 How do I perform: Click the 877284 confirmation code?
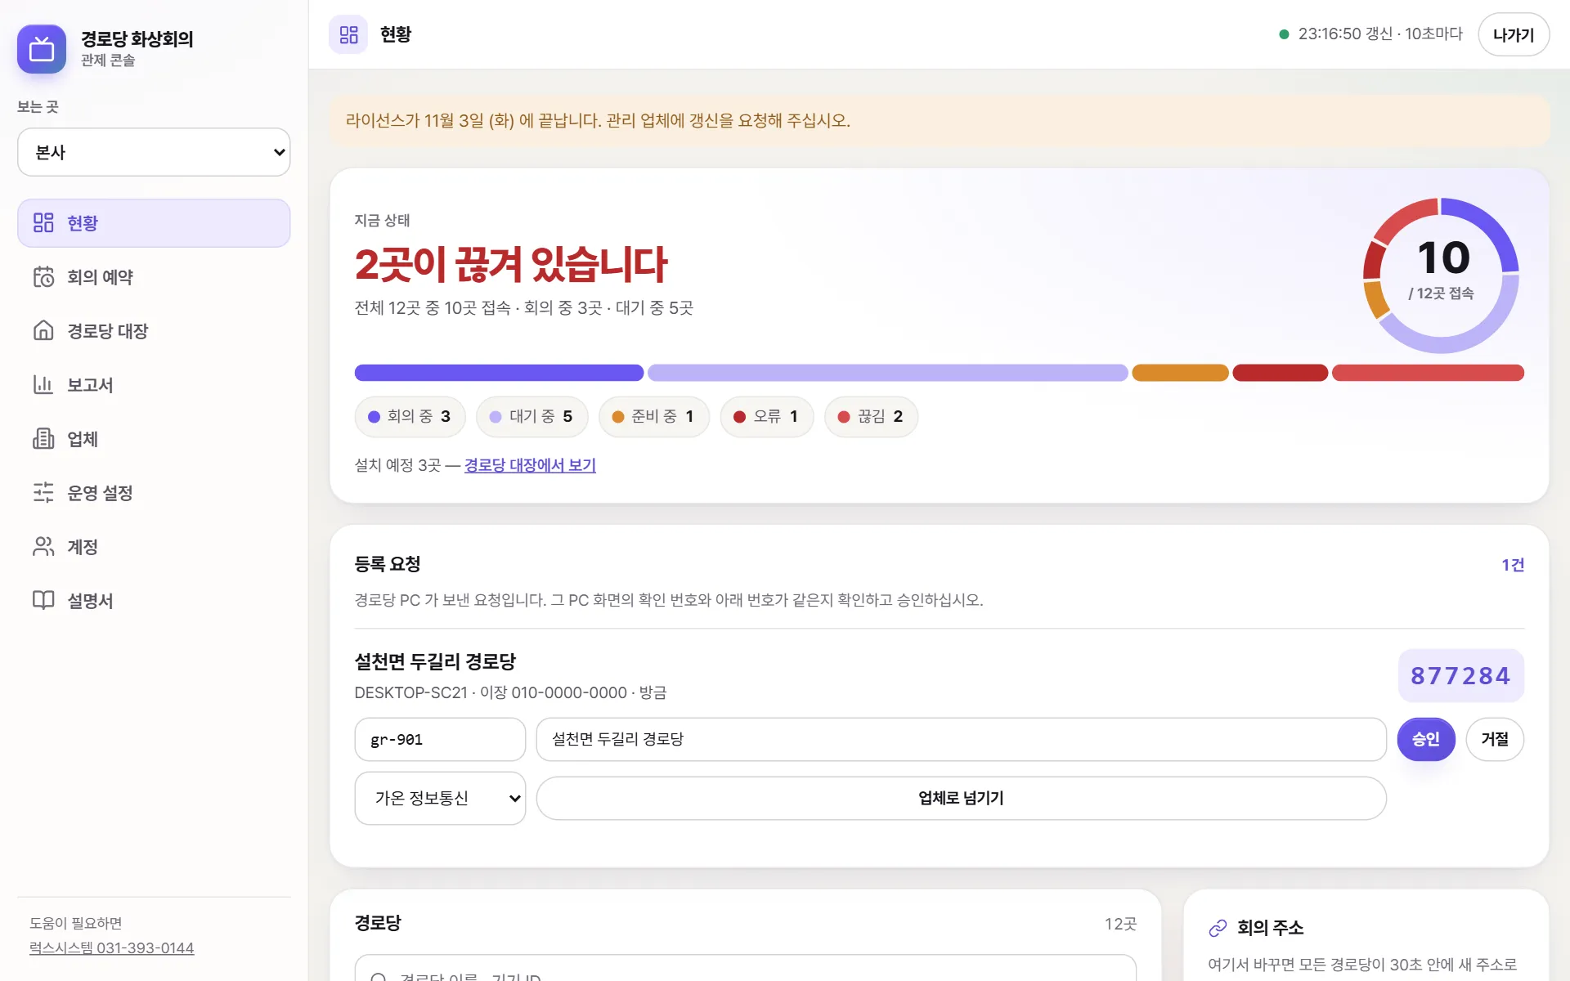[1460, 676]
